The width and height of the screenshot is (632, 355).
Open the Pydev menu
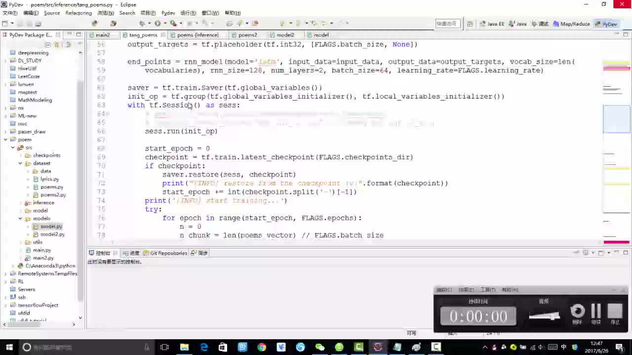pyautogui.click(x=168, y=13)
